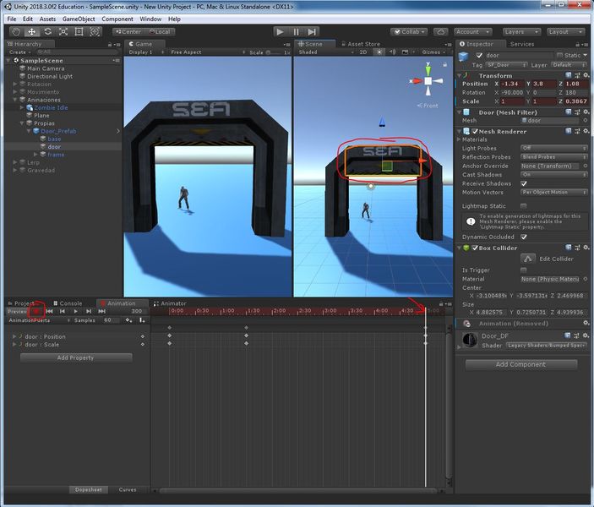The width and height of the screenshot is (594, 507).
Task: Click timeline ruler at 2:00 mark
Action: [279, 311]
